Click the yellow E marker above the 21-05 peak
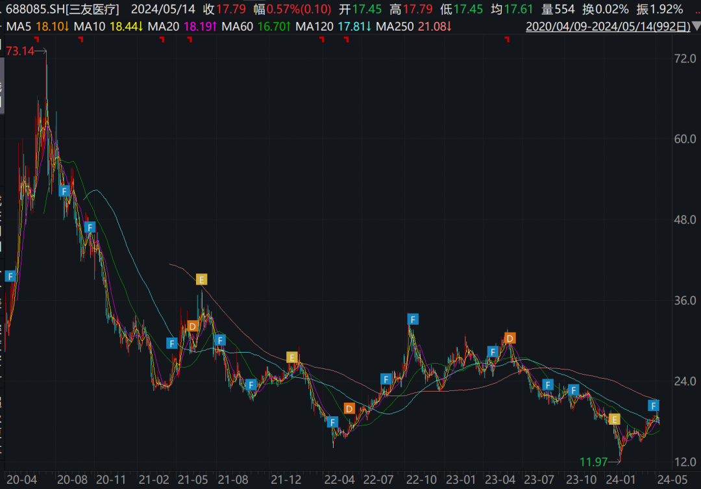 point(202,280)
